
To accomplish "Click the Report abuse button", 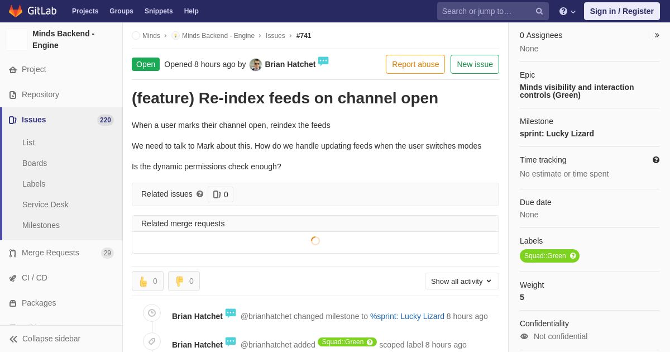I will 415,64.
